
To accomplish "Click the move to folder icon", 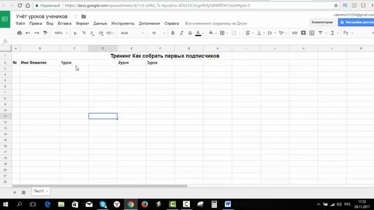I will 84,16.
